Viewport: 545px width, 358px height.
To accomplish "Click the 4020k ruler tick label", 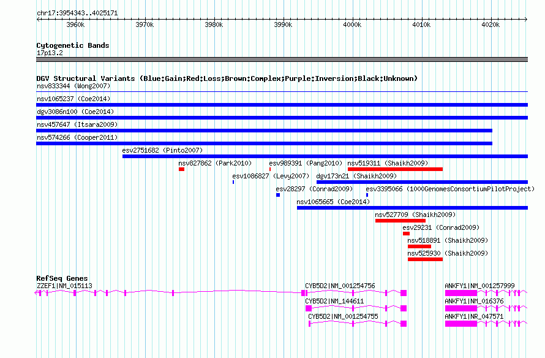I will [491, 25].
